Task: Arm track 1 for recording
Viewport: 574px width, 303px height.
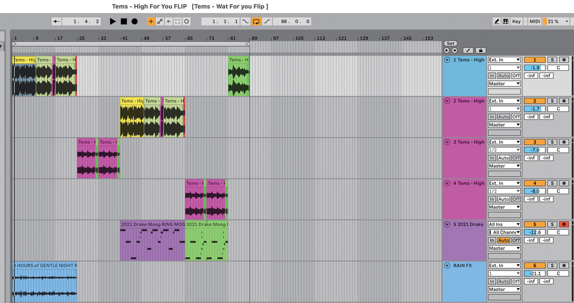Action: pyautogui.click(x=564, y=60)
